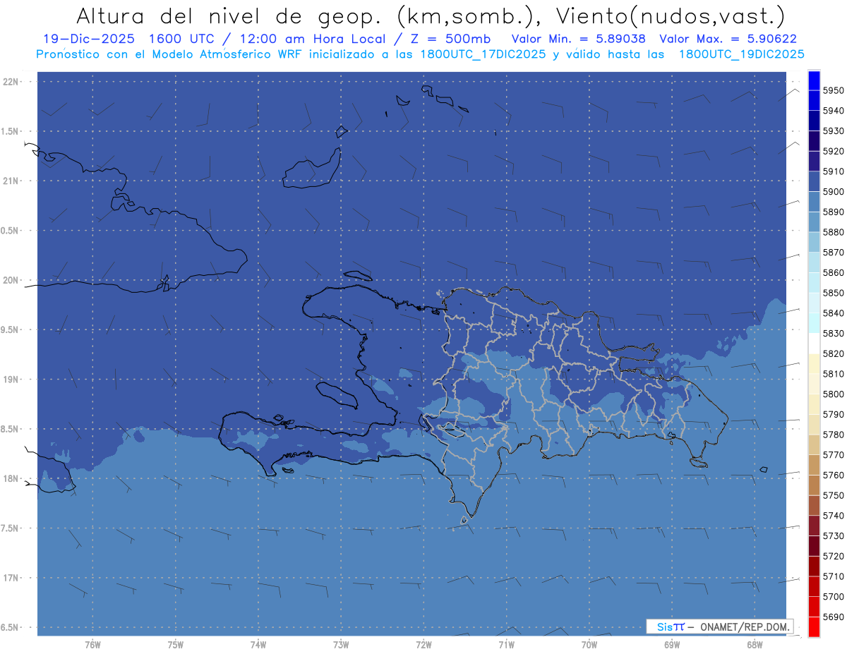This screenshot has width=847, height=654.
Task: Click the 5870 color scale label
Action: [x=833, y=253]
